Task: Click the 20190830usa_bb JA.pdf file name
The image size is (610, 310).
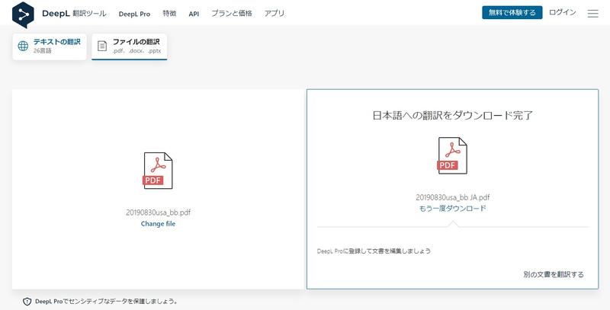Action: click(452, 197)
